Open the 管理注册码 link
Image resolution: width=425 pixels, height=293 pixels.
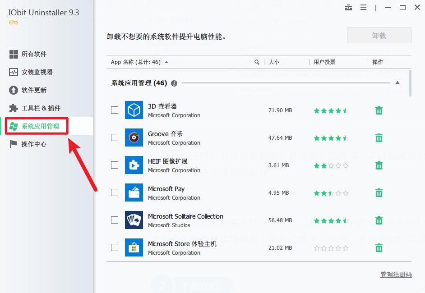pos(396,275)
